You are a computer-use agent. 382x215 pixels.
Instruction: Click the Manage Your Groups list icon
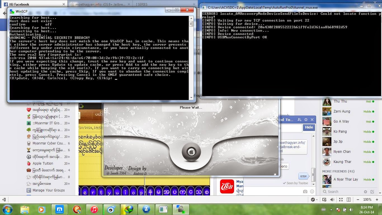click(x=29, y=190)
